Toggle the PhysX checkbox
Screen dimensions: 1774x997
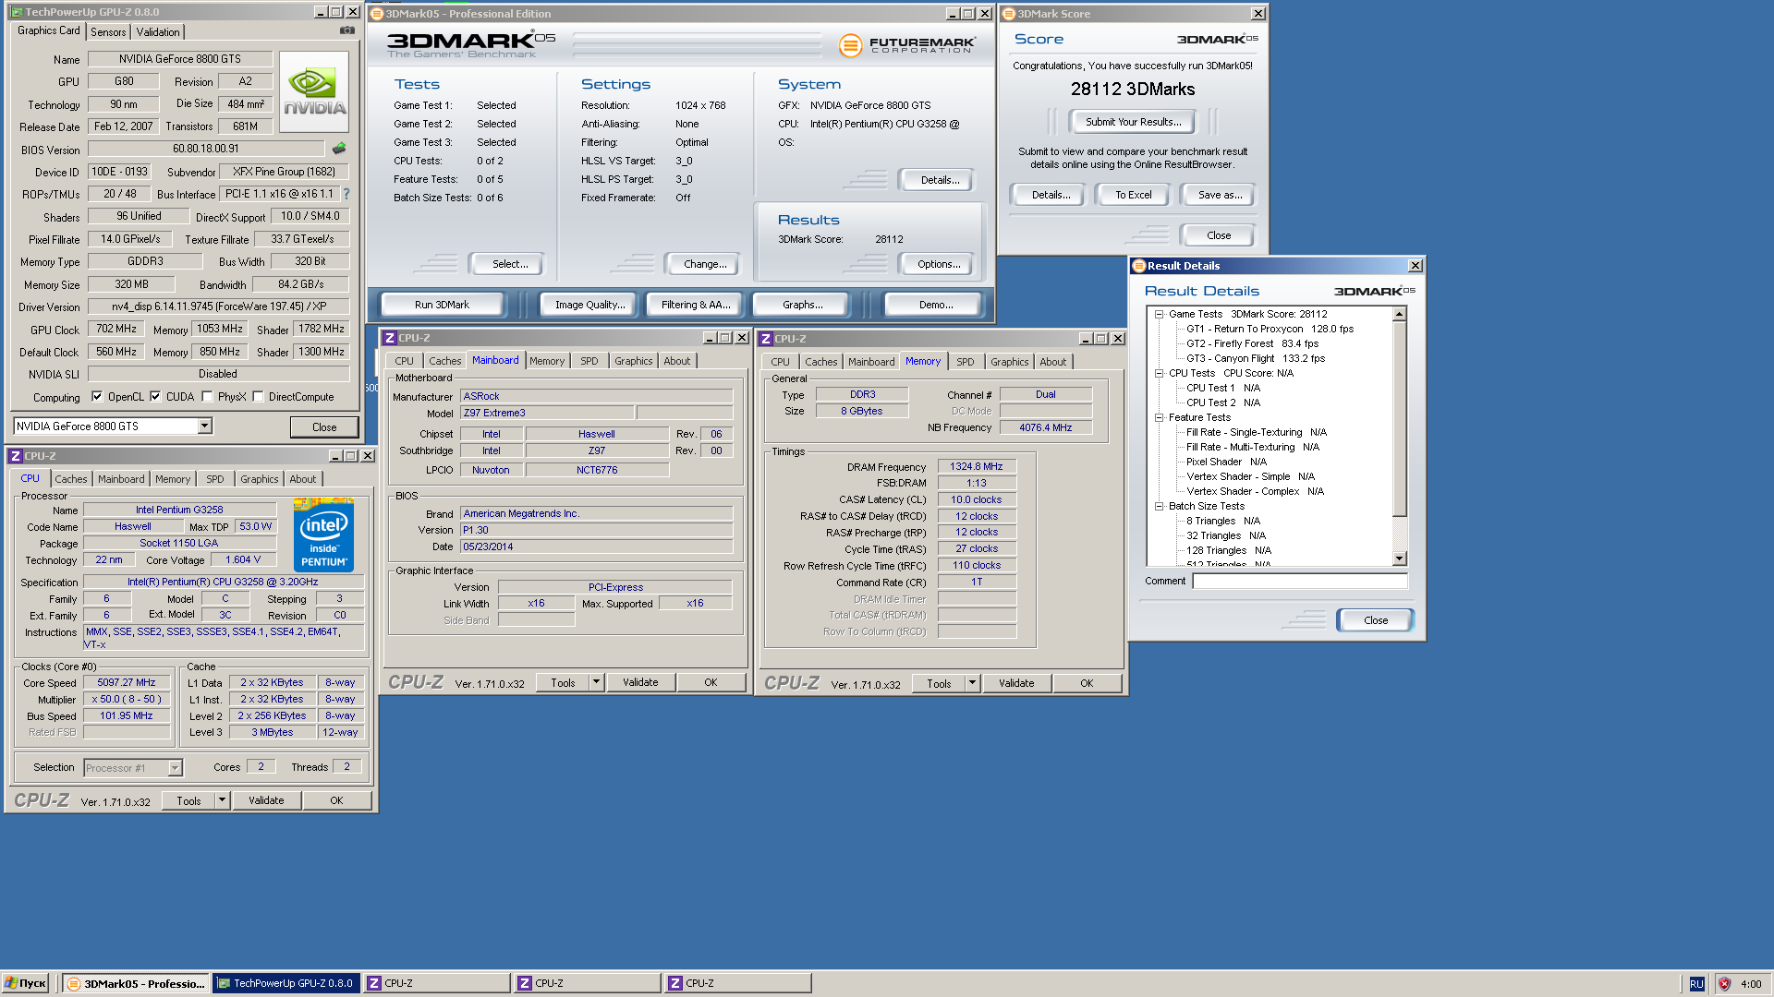tap(207, 397)
